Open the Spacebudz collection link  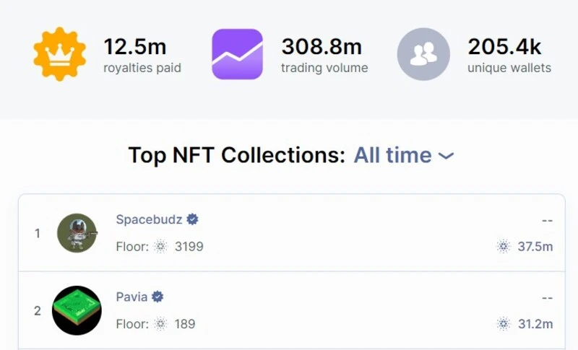149,219
